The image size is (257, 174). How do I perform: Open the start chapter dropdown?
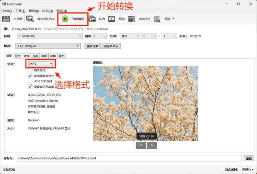149,36
